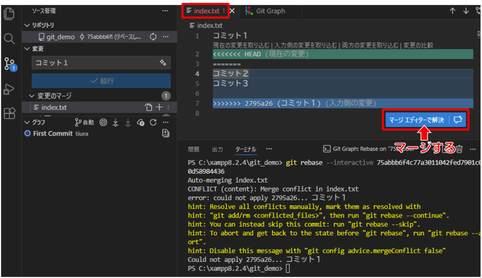Collapse the グラフ section
The image size is (482, 278).
pos(27,123)
